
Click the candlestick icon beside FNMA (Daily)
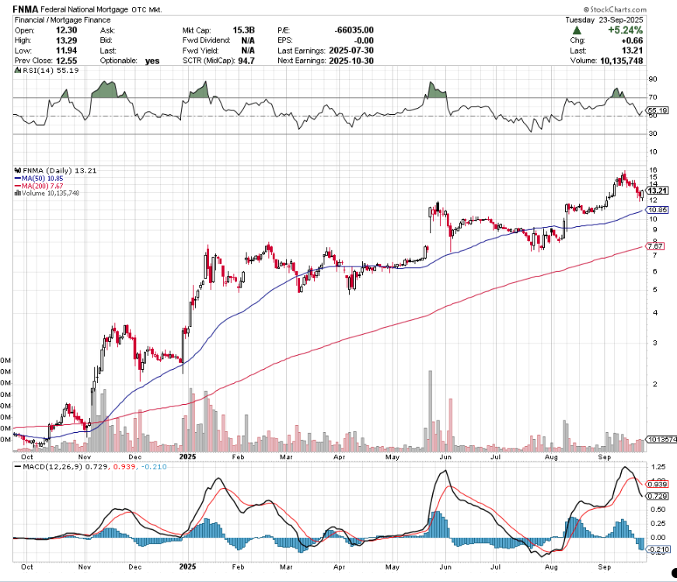coord(18,170)
